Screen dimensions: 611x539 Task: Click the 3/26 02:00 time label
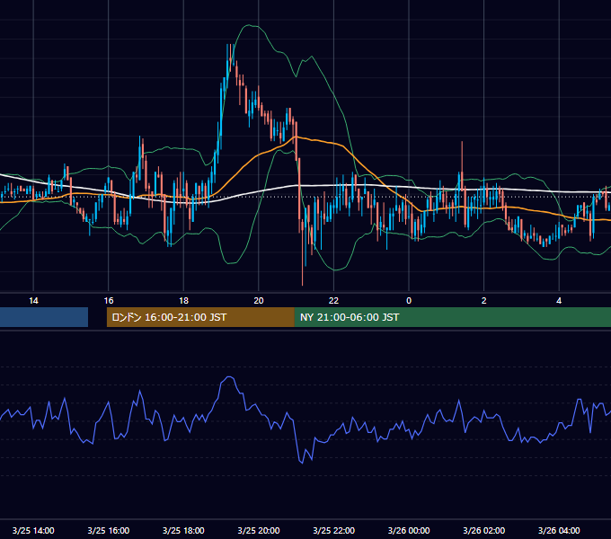(484, 530)
